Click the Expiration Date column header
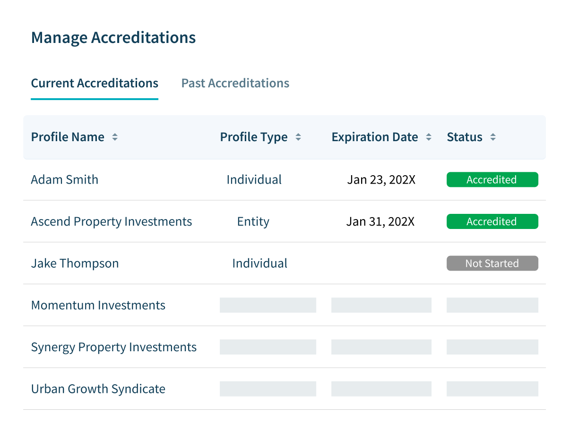Screen dimensions: 561x440 tap(375, 137)
